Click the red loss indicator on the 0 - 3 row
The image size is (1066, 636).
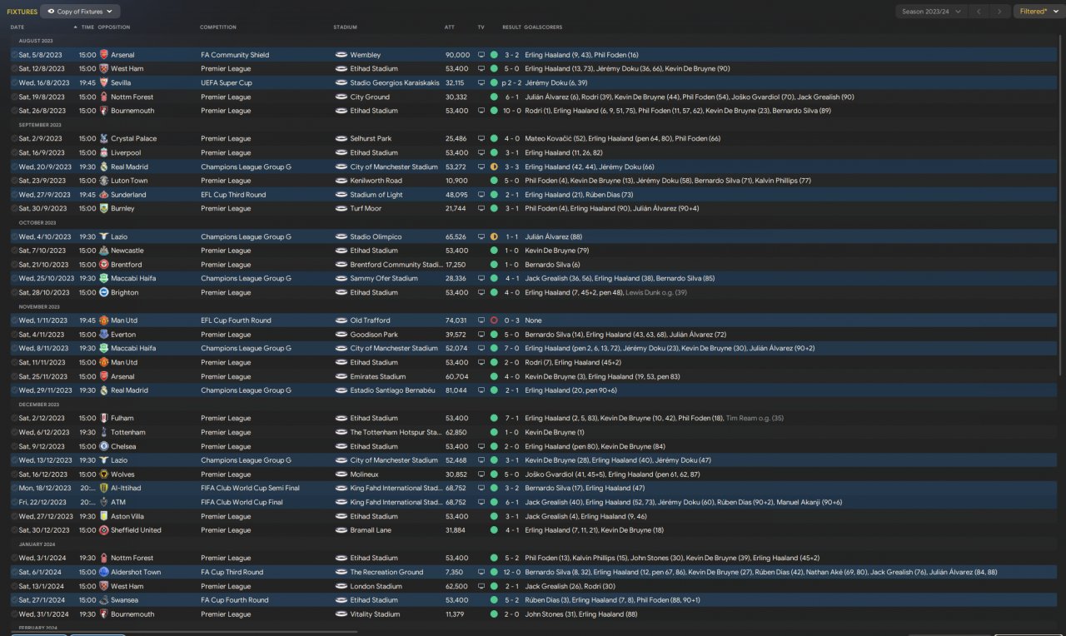coord(494,320)
